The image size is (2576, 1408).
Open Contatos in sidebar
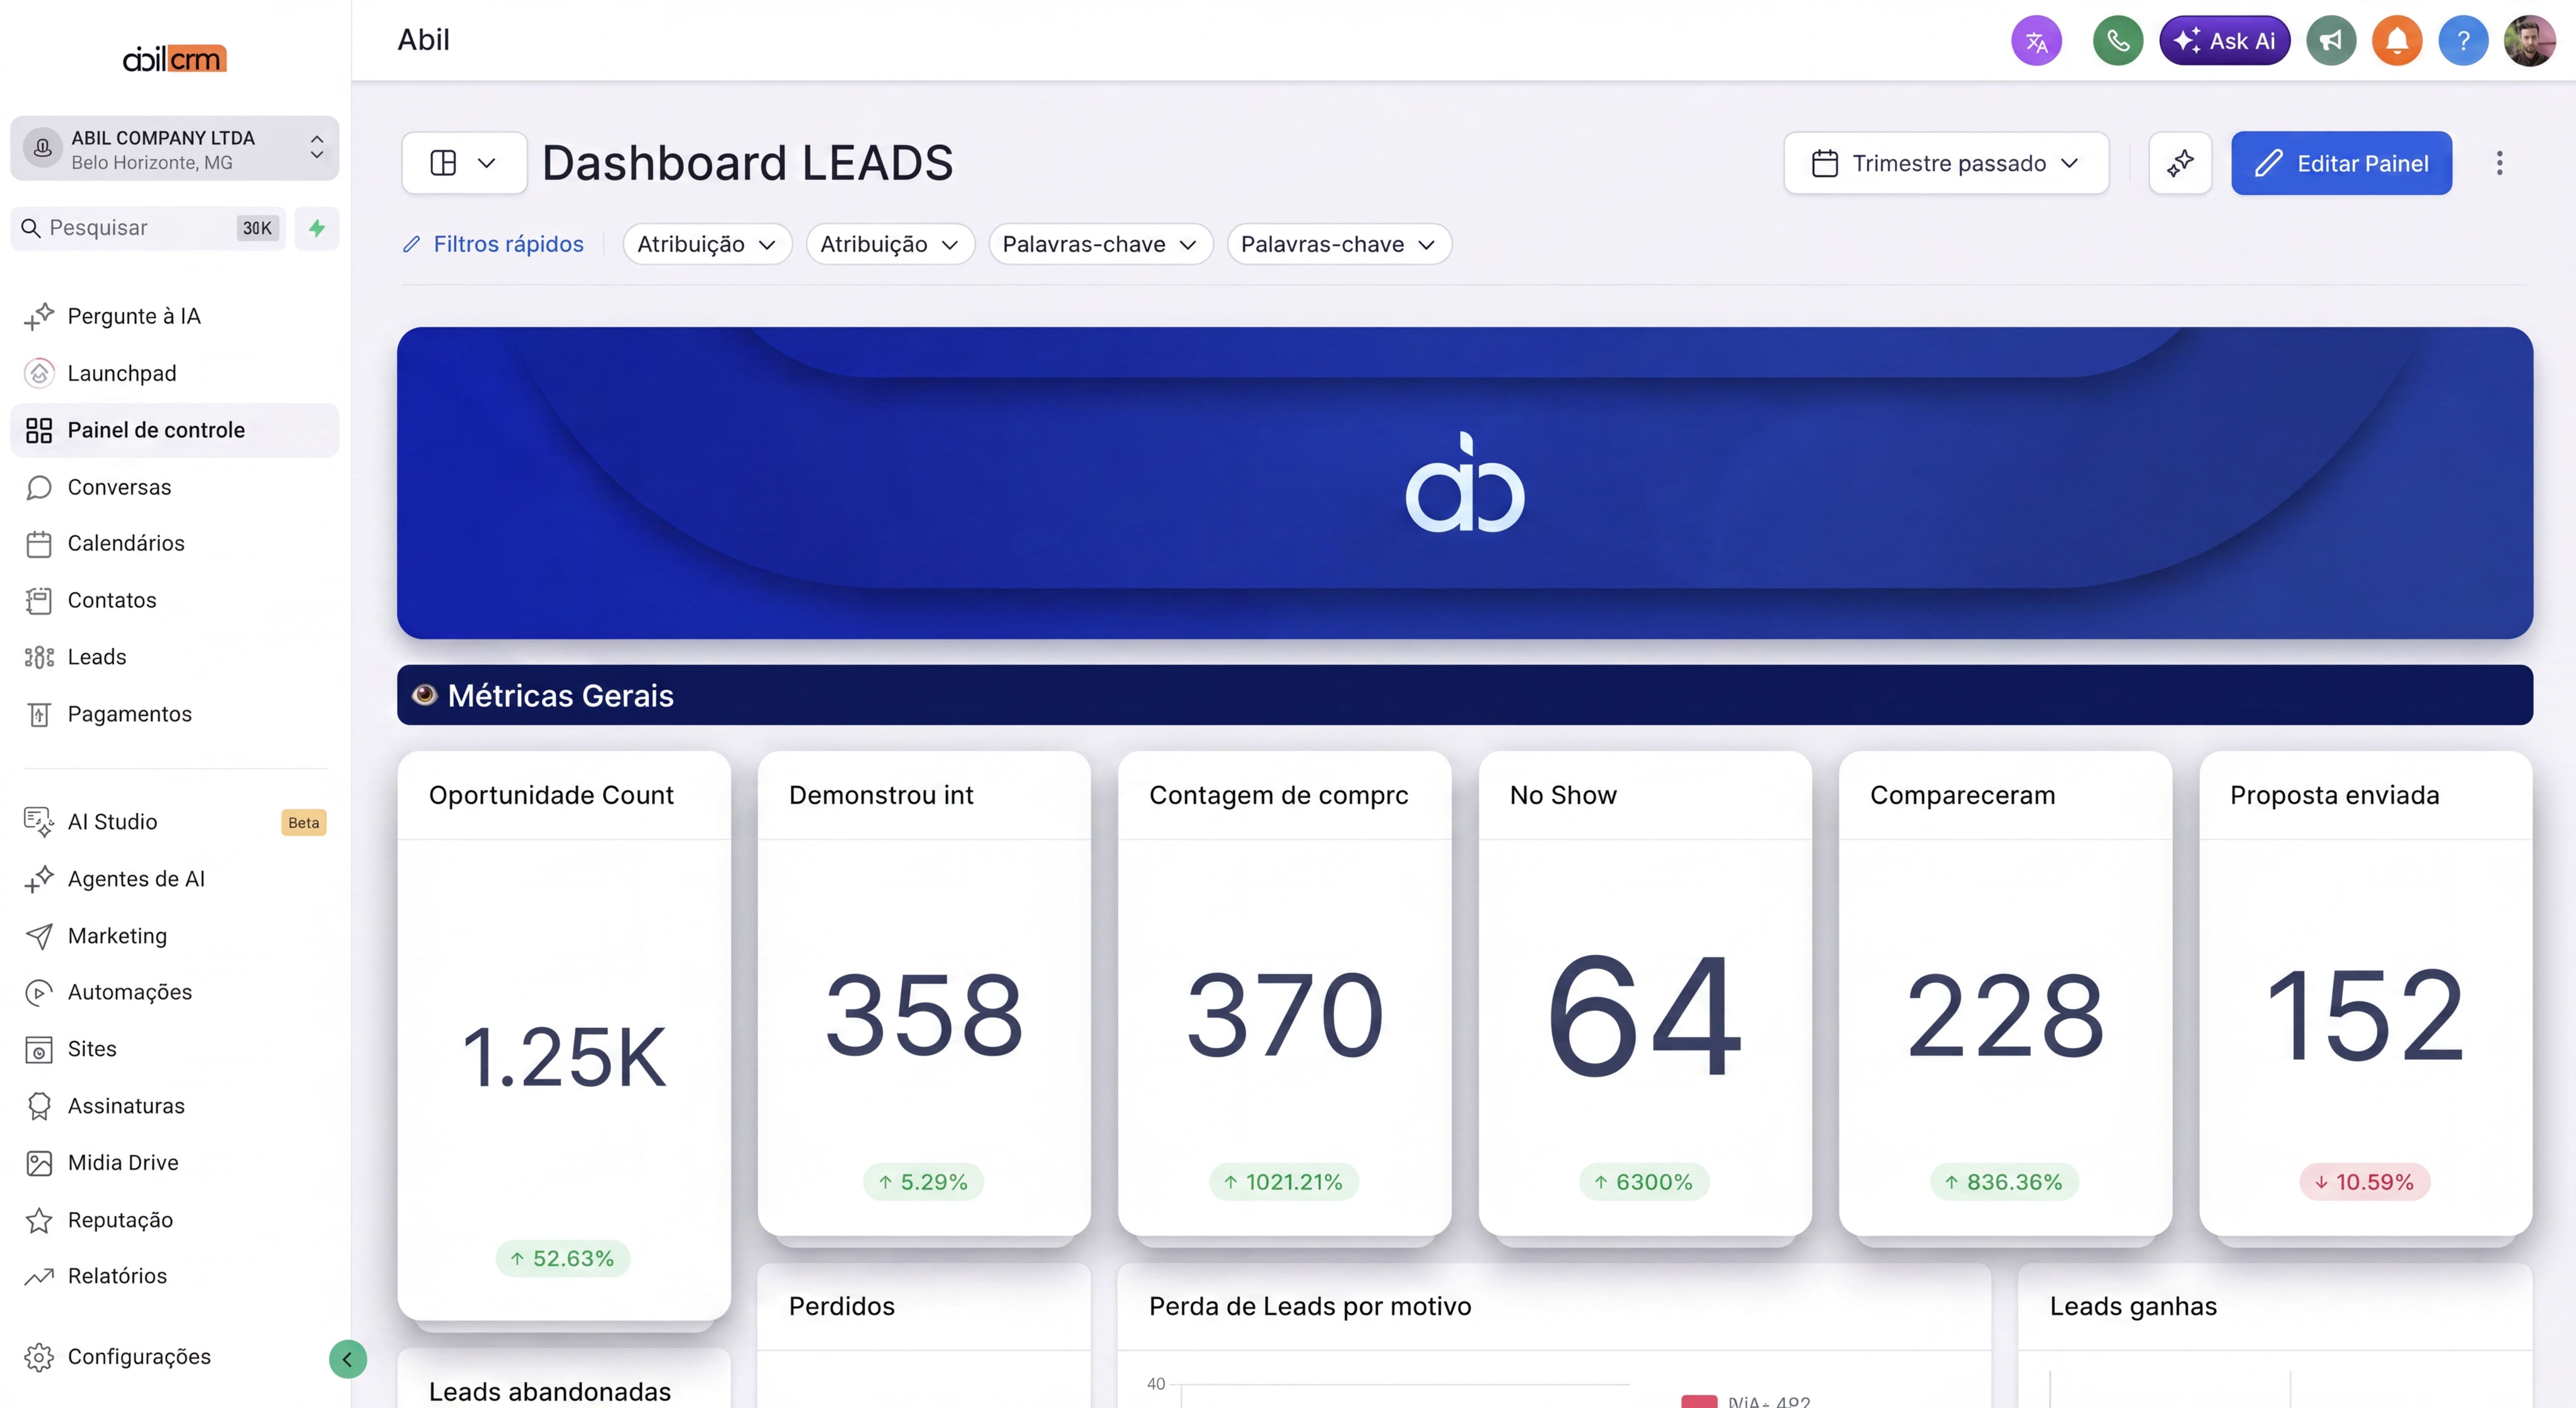pos(175,600)
